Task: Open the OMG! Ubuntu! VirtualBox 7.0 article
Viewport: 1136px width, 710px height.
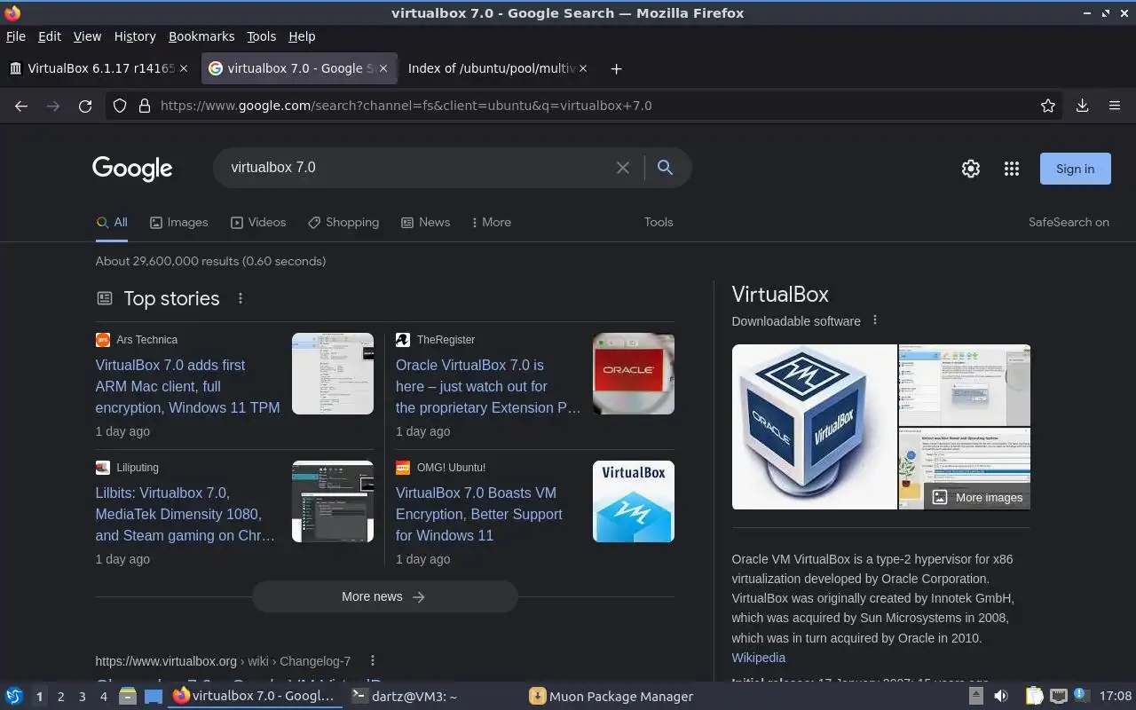Action: click(479, 514)
